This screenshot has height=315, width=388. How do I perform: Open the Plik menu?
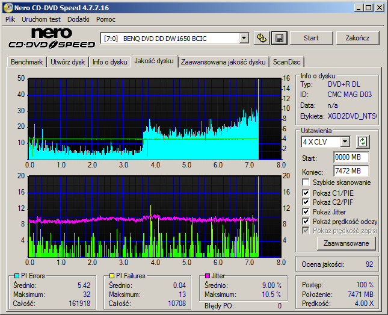10,19
